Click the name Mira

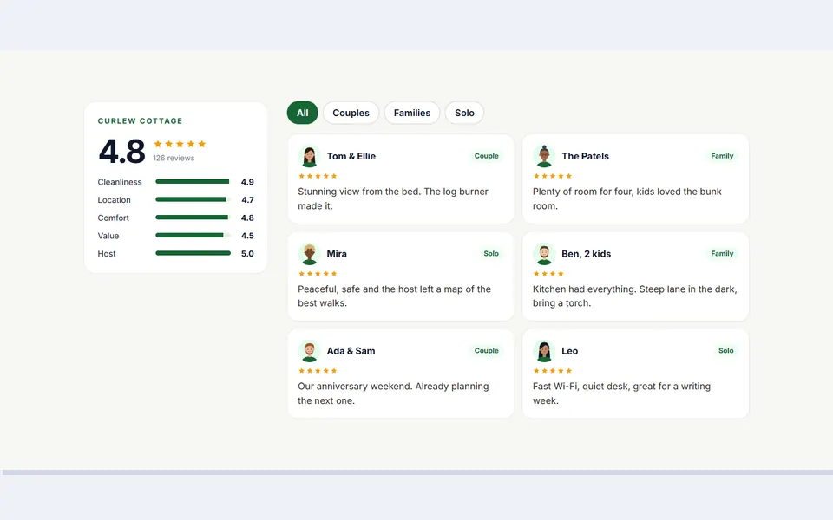coord(337,254)
